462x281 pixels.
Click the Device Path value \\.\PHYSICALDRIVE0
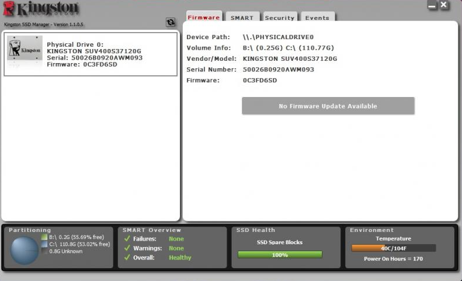pyautogui.click(x=278, y=37)
